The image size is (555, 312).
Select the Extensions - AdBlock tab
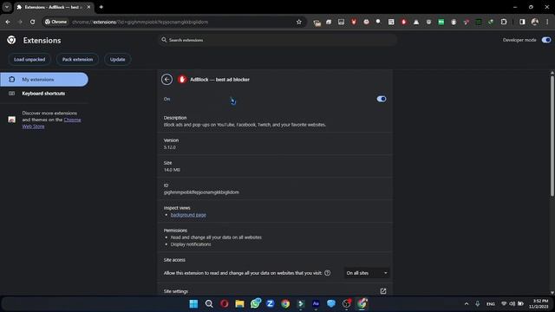click(x=54, y=7)
